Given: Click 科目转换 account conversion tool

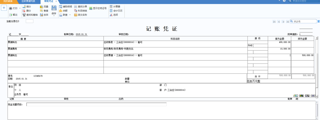Looking at the screenshot, I should point(80,11).
